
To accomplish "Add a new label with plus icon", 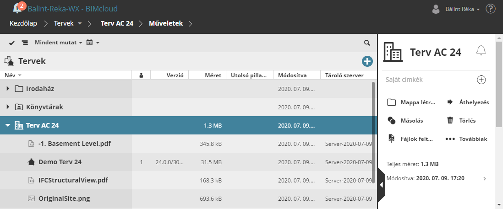I will tap(481, 80).
